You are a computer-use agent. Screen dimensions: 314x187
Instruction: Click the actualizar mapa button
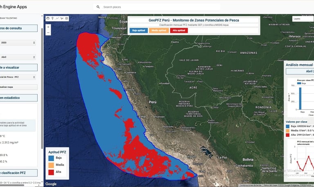(19, 87)
